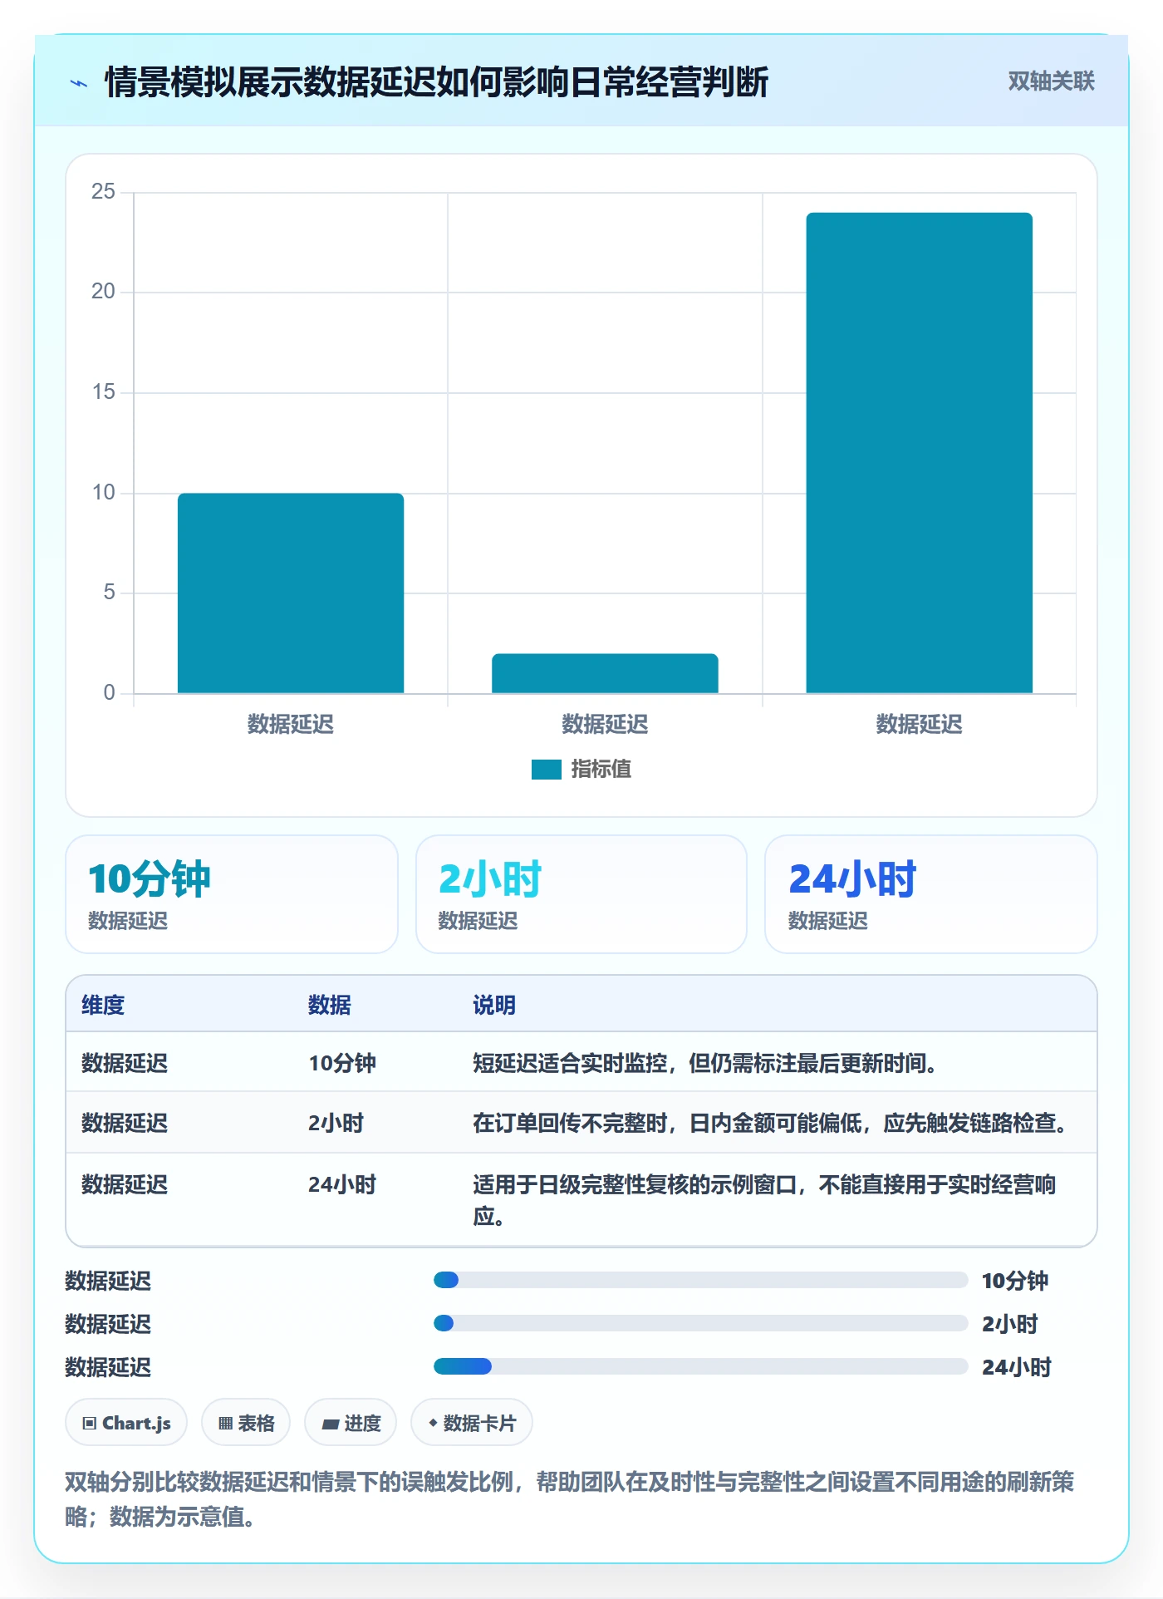Click the progress bar labeled 10分钟
1163x1599 pixels.
[x=700, y=1280]
